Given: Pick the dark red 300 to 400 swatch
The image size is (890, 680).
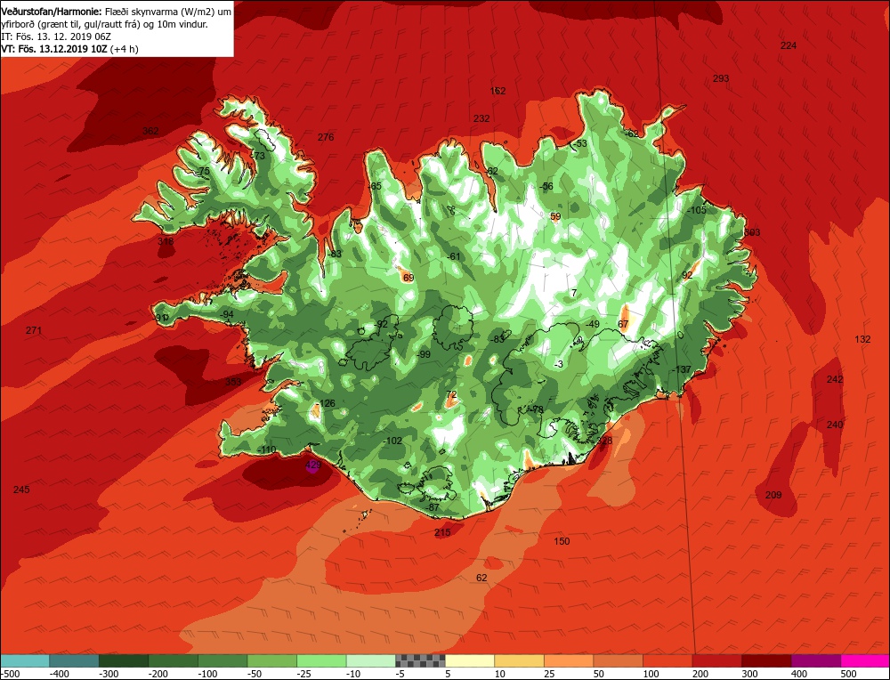Looking at the screenshot, I should (765, 661).
